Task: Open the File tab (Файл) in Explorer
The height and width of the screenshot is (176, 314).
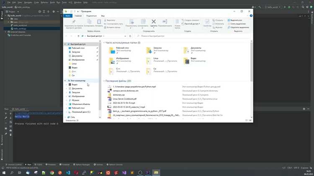Action: [x=68, y=15]
